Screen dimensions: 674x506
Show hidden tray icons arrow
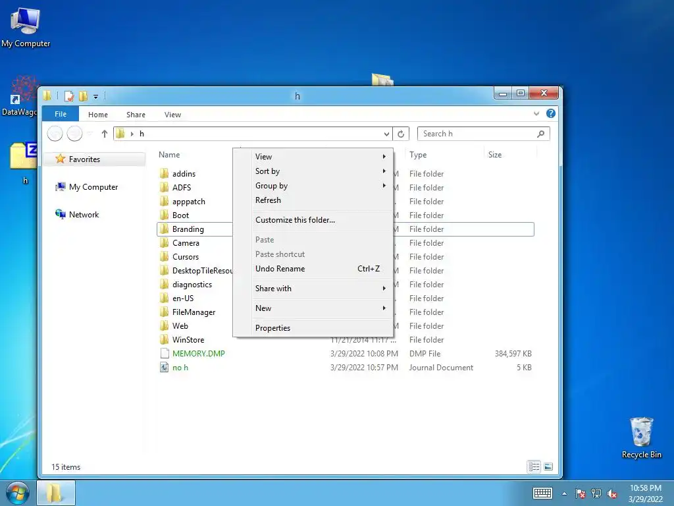[x=564, y=493]
